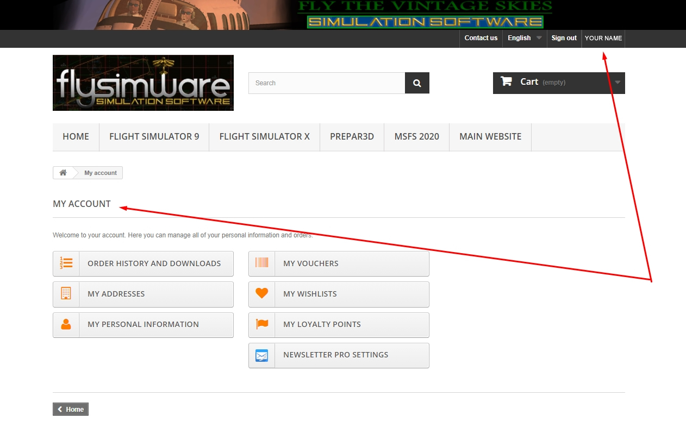Expand the cart dropdown arrow
This screenshot has width=686, height=446.
click(x=618, y=83)
